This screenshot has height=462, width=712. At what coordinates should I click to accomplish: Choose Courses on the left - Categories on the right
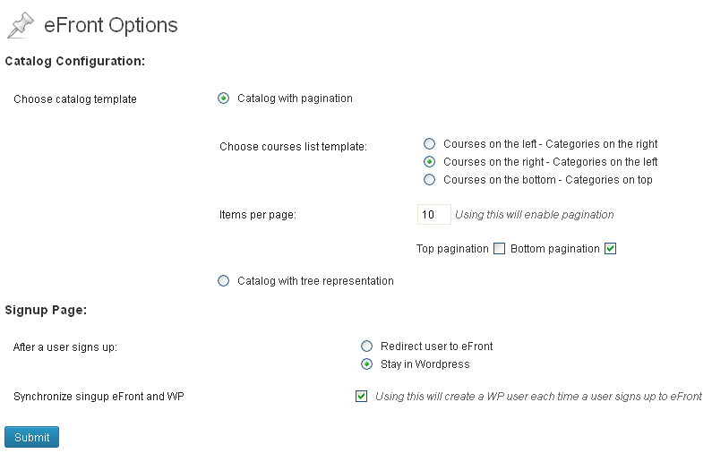429,144
